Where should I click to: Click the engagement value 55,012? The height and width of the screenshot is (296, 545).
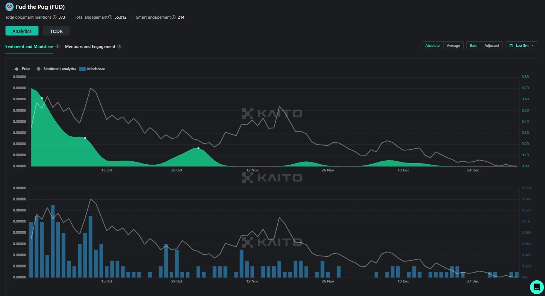(121, 17)
